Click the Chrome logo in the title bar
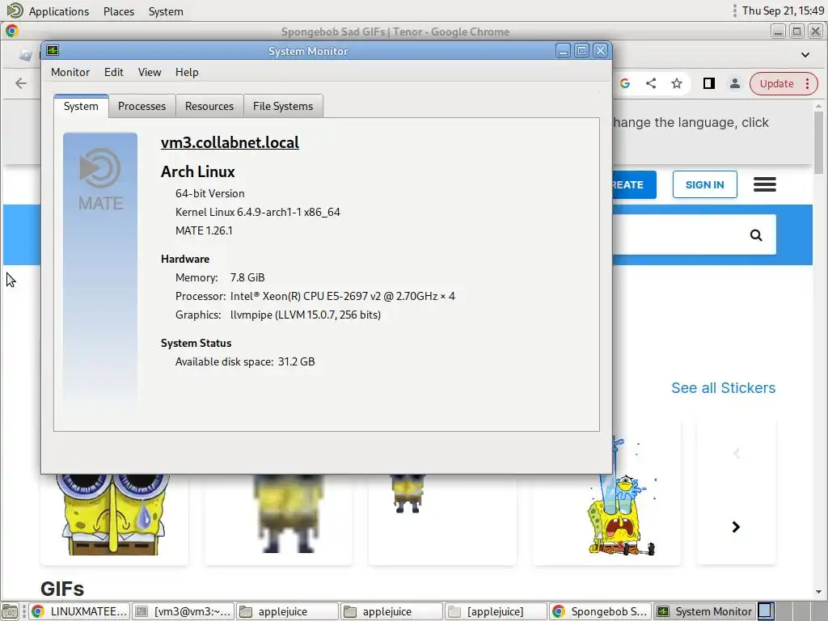This screenshot has height=621, width=828. [x=12, y=32]
